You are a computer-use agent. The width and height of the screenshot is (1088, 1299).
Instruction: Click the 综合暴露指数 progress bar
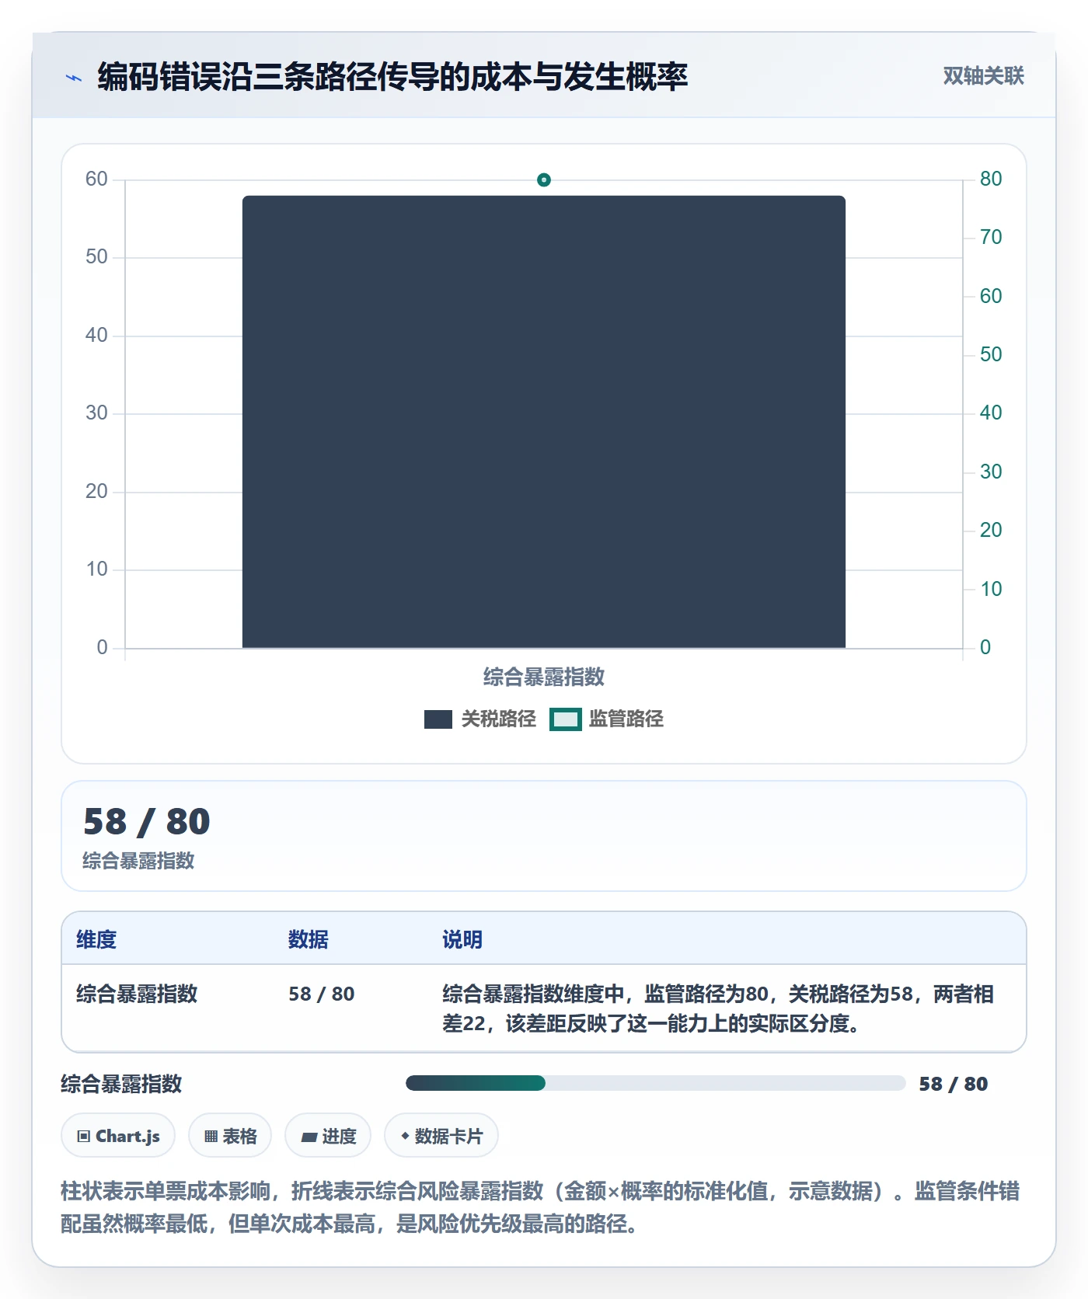coord(655,1083)
